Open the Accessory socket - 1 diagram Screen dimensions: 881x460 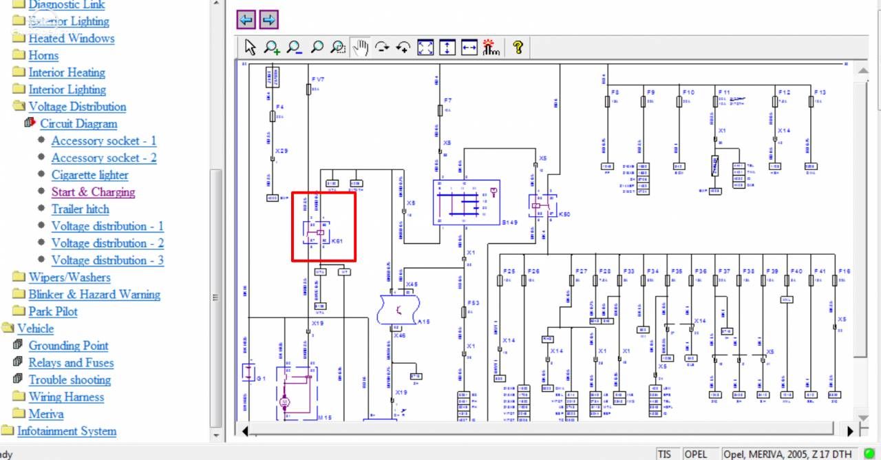coord(104,140)
